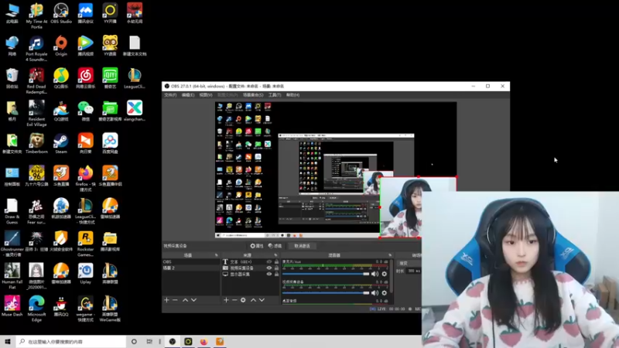The width and height of the screenshot is (619, 348).
Task: Pop out the Scenes (场景) dock panel
Action: point(217,255)
